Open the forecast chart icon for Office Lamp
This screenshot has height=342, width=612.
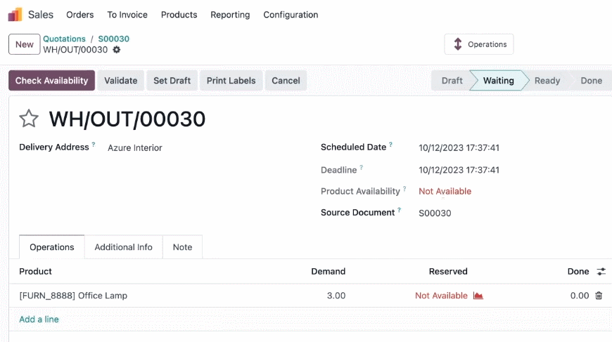tap(478, 296)
